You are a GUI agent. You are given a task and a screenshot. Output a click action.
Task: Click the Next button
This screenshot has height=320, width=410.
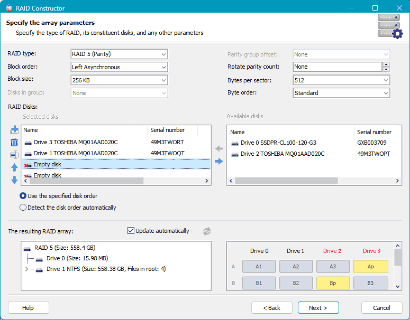tap(318, 308)
